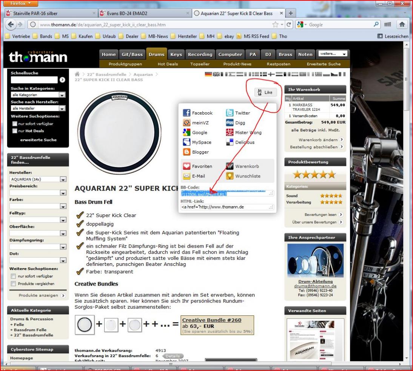The height and width of the screenshot is (371, 413).
Task: Toggle 'nur sofort verfügbar' in Schnellsuche
Action: (x=15, y=124)
